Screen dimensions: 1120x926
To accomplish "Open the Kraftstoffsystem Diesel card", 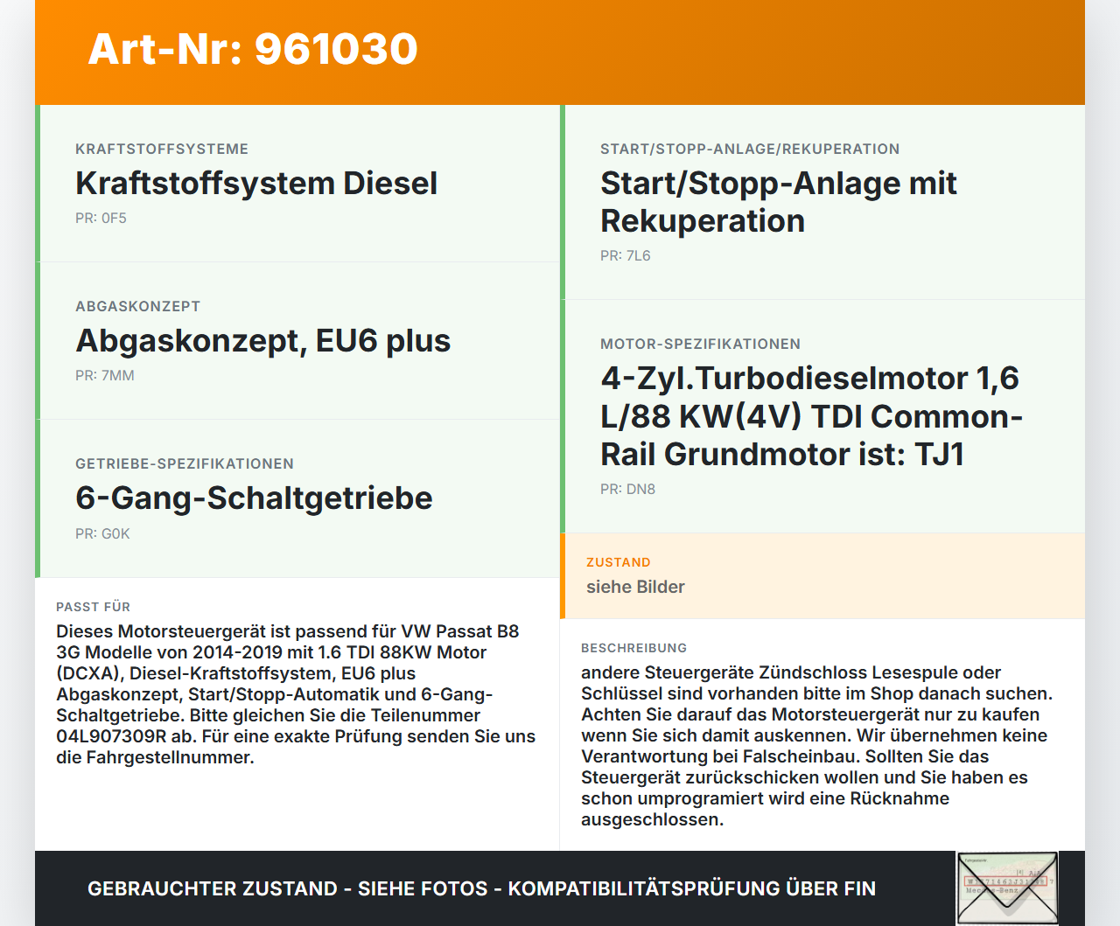I will (256, 184).
